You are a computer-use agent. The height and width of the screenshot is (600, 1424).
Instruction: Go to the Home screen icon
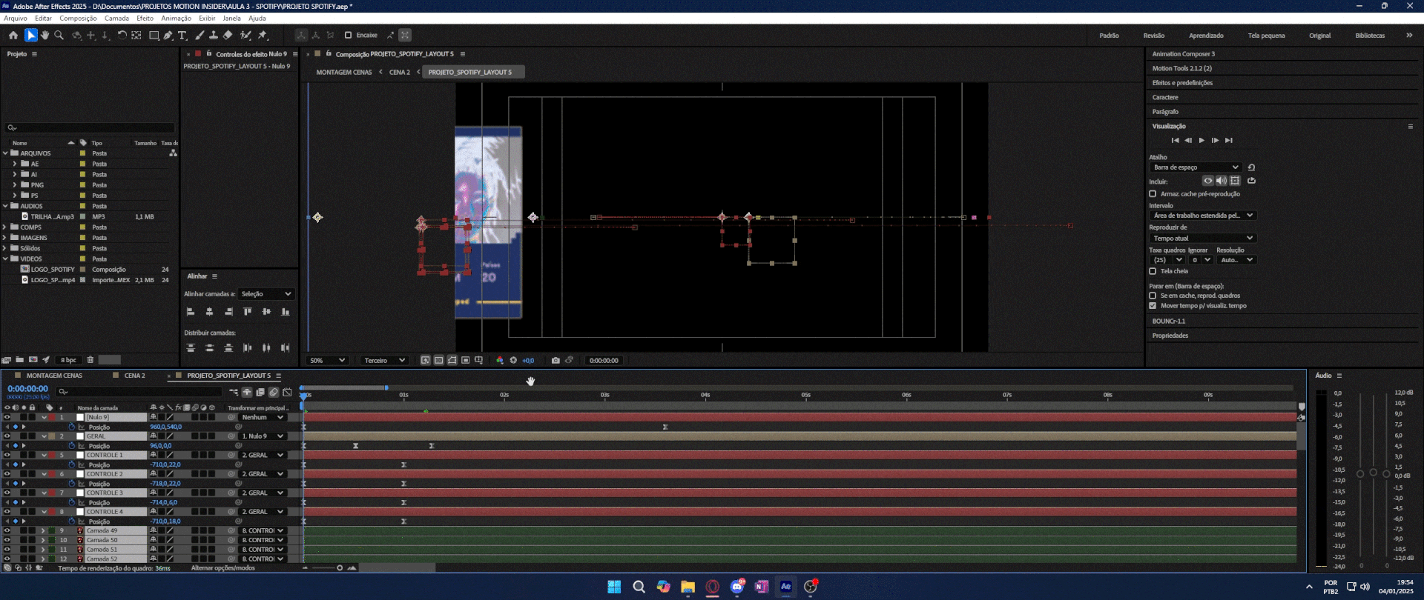(x=13, y=35)
